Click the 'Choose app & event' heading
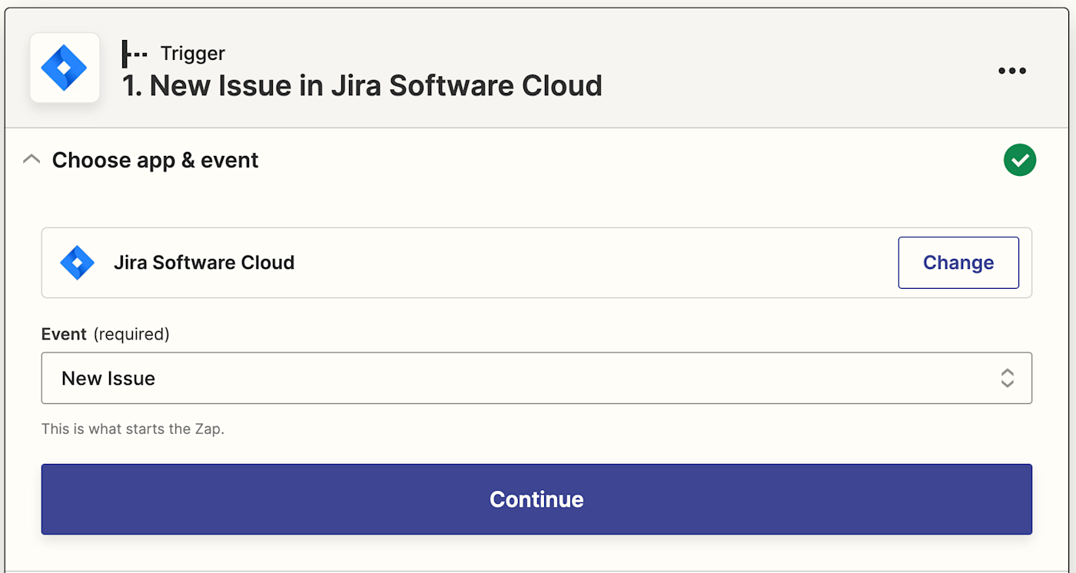Image resolution: width=1076 pixels, height=573 pixels. [155, 161]
